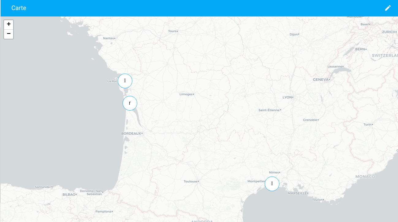
Task: Click the Grenoble city label
Action: click(x=310, y=120)
